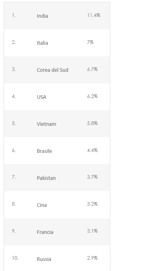Click the 6.2% percentage for USA
Screen dimensions: 157x271
pos(92,96)
